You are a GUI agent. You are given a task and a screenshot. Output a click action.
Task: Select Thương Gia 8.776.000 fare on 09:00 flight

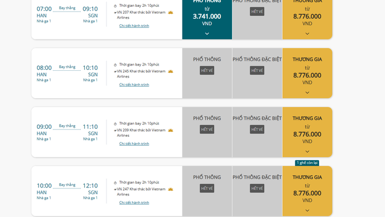click(307, 132)
